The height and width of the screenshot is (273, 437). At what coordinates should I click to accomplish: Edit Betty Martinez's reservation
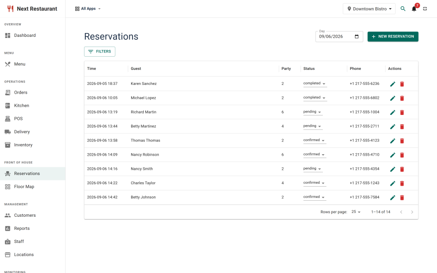coord(393,127)
